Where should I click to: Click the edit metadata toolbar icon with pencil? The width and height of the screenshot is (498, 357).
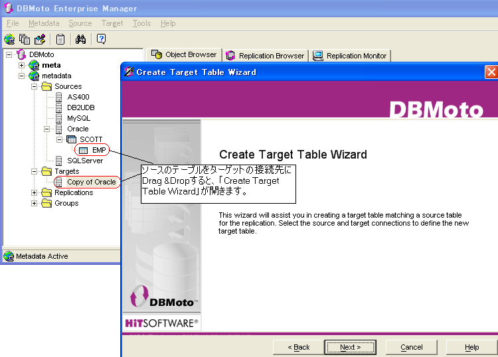click(40, 39)
